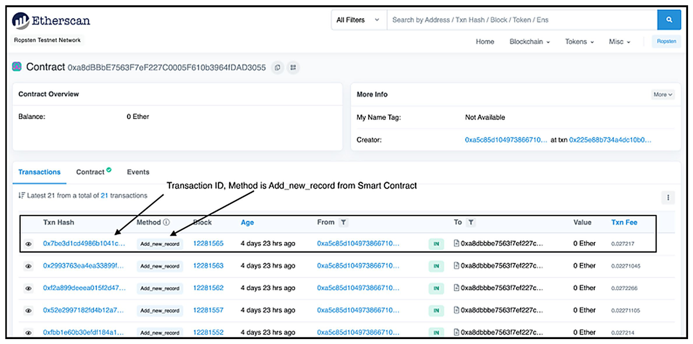Open From address in block 12281563 row
This screenshot has height=344, width=693.
click(358, 265)
